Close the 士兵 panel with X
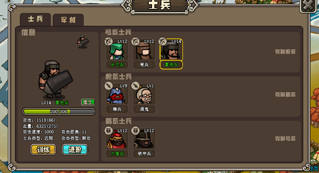This screenshot has width=319, height=173. click(x=308, y=6)
